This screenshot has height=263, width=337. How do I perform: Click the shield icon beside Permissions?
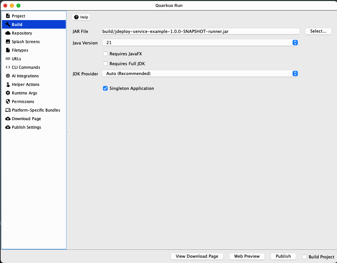[x=8, y=101]
